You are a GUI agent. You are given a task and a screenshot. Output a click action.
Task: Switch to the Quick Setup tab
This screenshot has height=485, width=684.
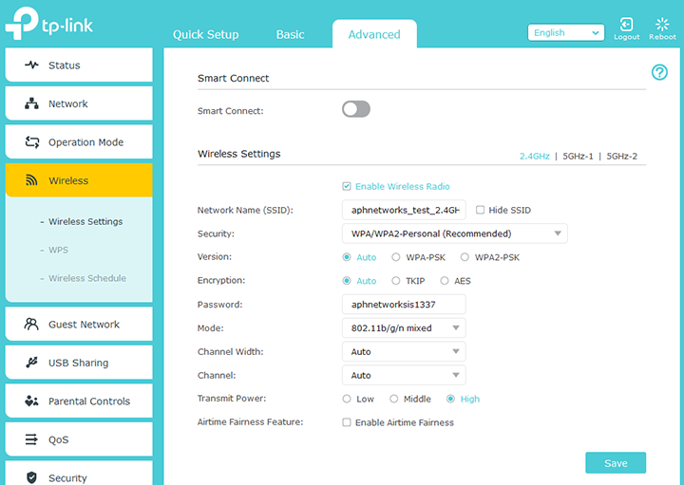[206, 34]
